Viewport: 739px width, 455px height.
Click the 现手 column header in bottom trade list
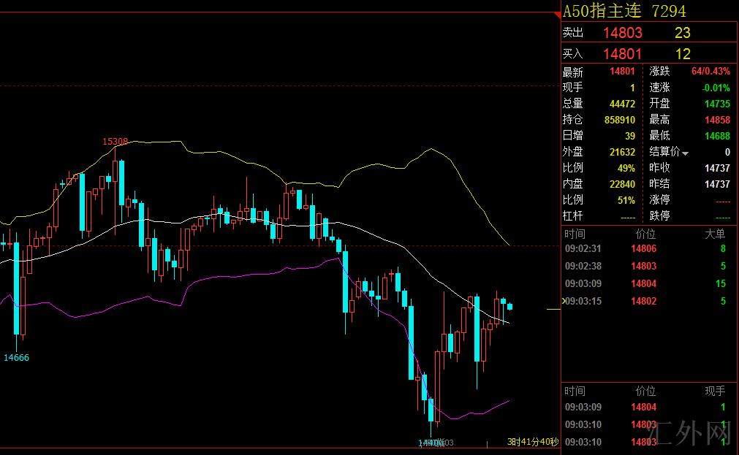(x=714, y=391)
